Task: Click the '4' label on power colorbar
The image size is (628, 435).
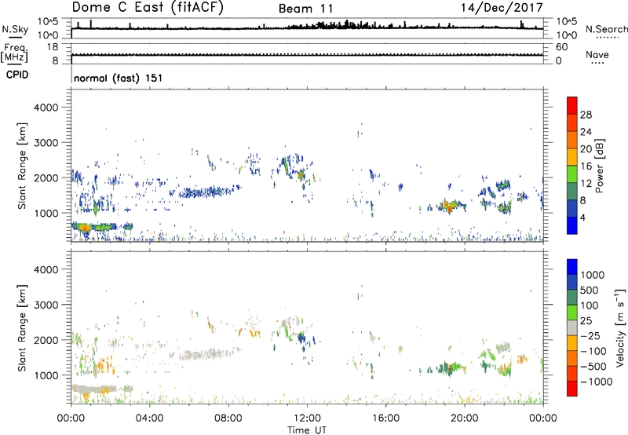Action: [x=582, y=217]
